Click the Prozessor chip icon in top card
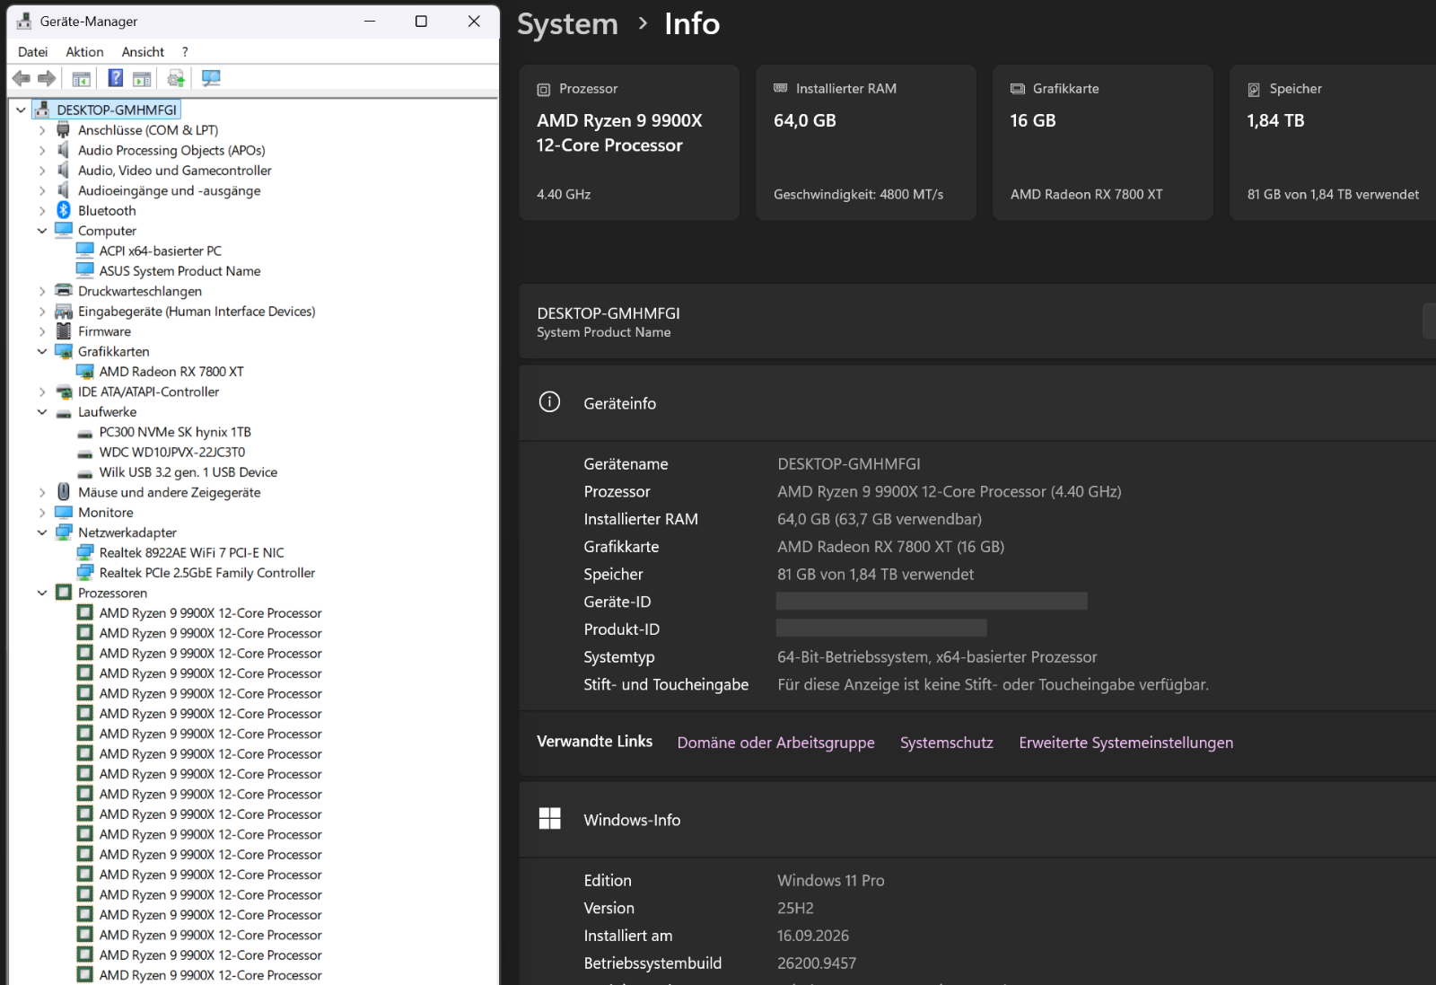 pos(543,89)
